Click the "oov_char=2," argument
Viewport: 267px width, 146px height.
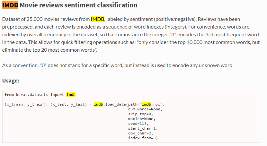point(140,133)
